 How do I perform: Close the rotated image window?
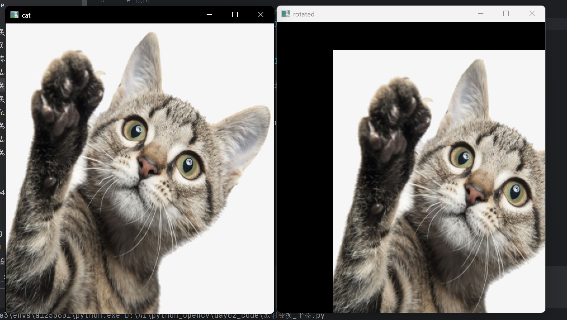coord(532,13)
